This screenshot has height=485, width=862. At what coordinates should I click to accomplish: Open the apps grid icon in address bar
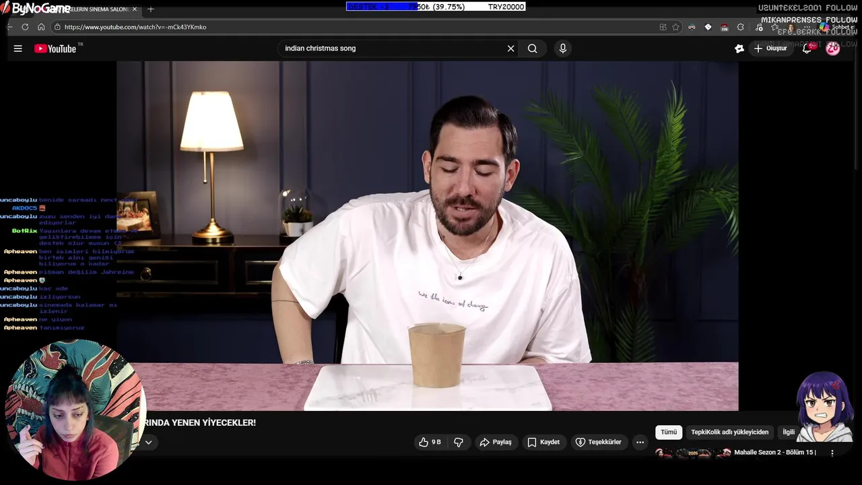point(663,27)
